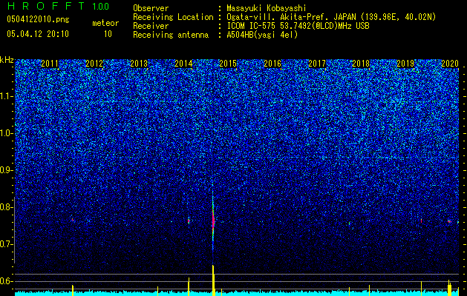This screenshot has width=467, height=296.
Task: Click the 2020 time marker
Action: (450, 63)
